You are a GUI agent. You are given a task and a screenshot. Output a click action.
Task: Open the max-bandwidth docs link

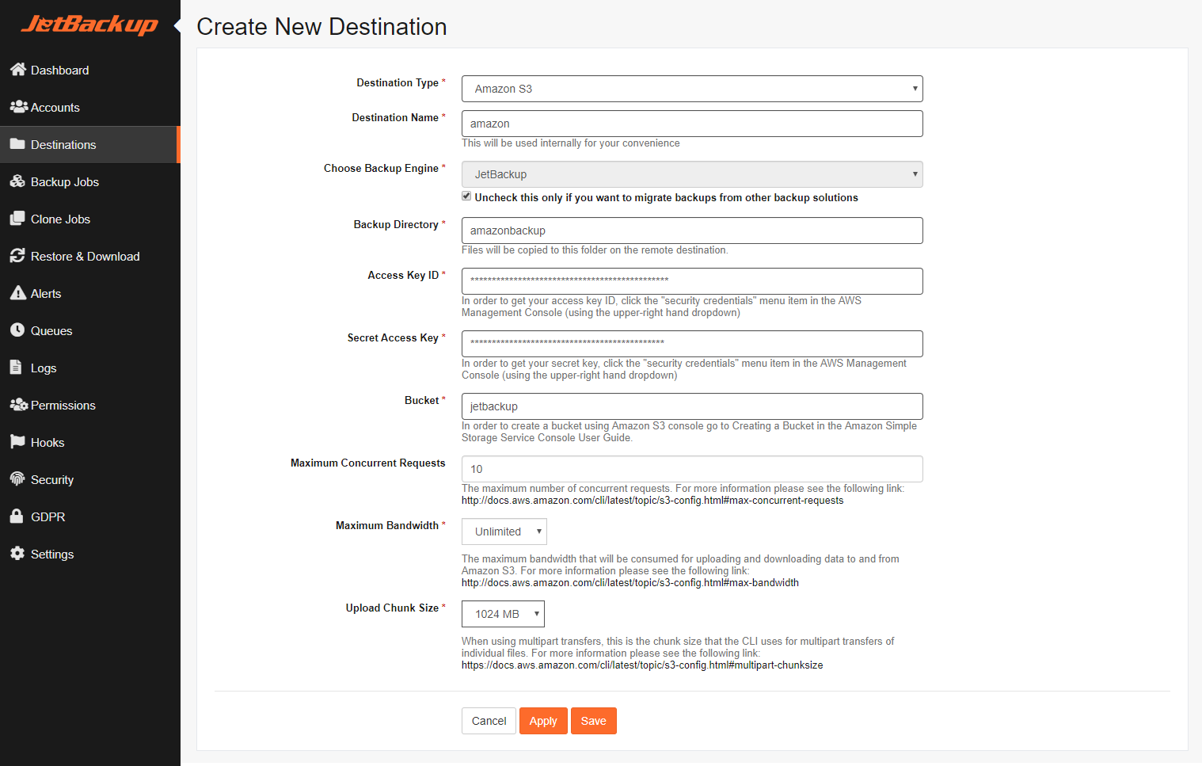click(630, 583)
